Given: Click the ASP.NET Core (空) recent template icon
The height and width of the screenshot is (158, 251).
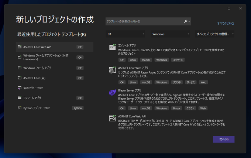Looking at the screenshot, I should pos(20,78).
